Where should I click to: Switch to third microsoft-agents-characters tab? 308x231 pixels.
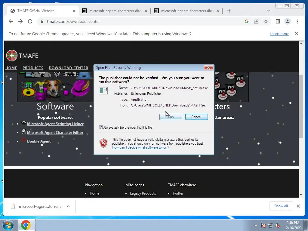pos(186,11)
